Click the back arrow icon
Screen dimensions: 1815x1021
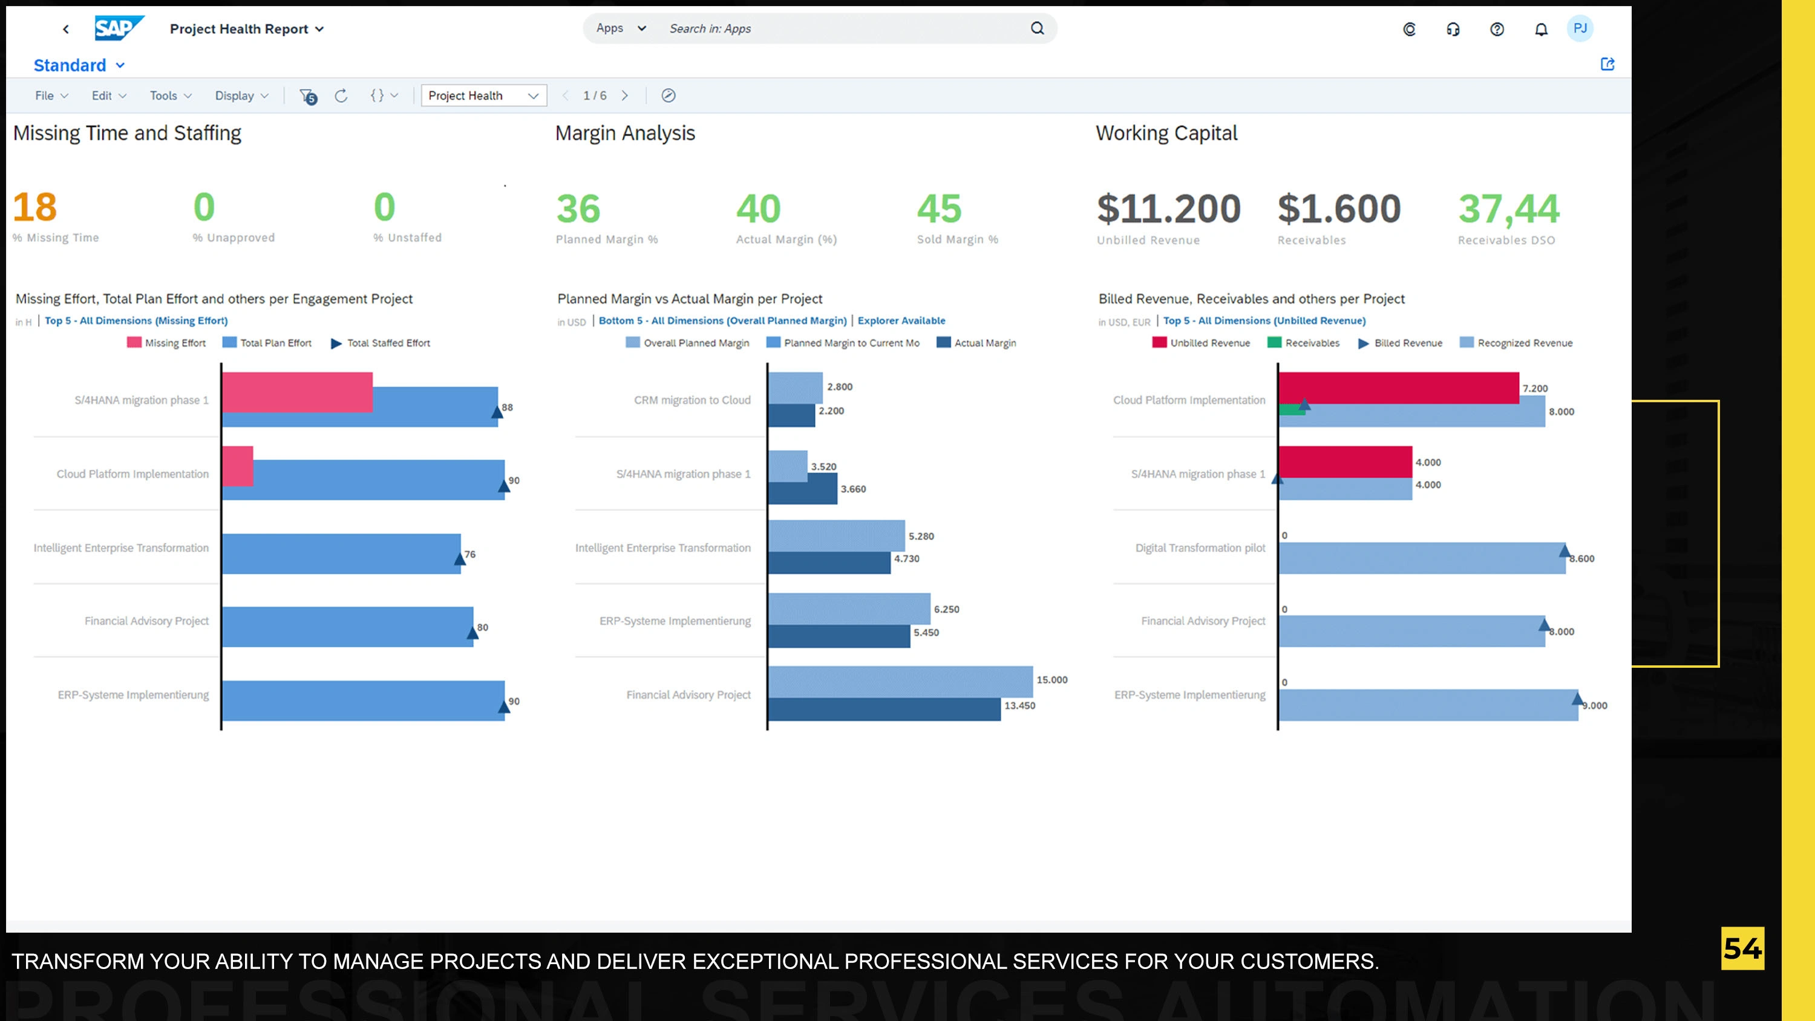(65, 29)
